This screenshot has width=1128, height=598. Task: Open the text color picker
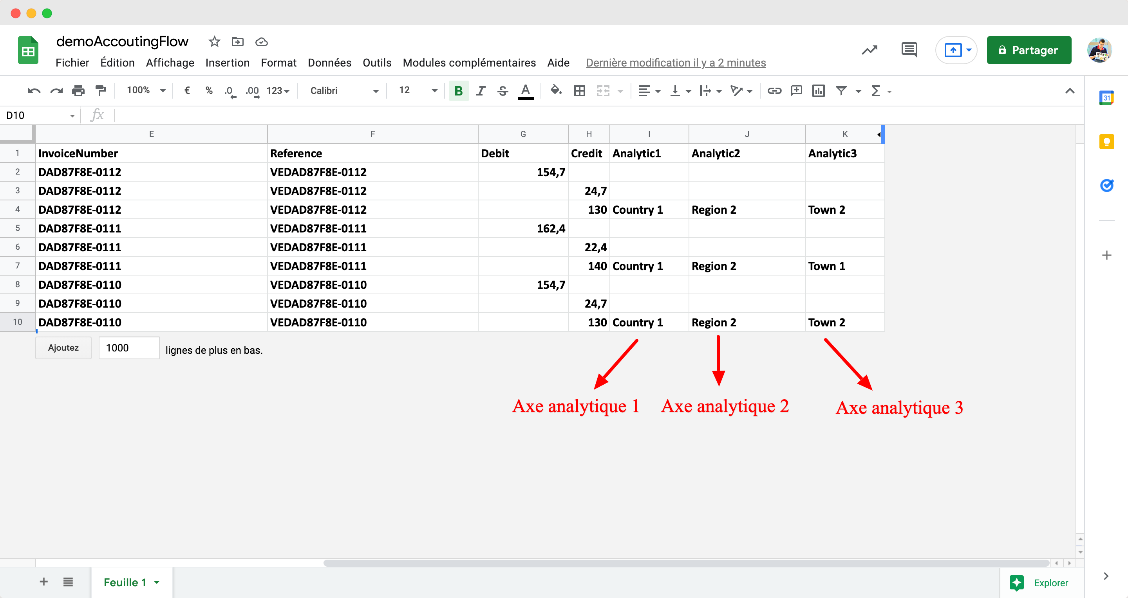click(x=526, y=92)
